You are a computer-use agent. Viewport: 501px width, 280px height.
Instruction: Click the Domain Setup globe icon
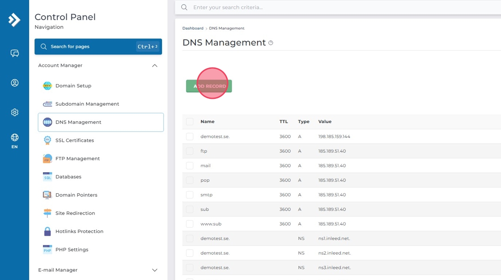pos(47,86)
